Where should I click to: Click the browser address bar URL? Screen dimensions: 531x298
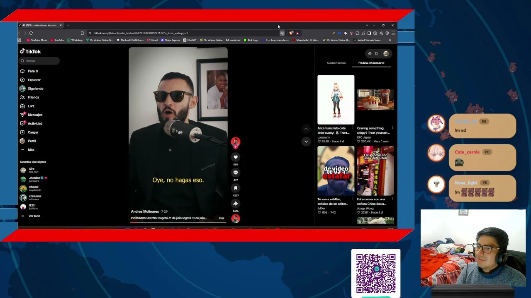click(141, 33)
